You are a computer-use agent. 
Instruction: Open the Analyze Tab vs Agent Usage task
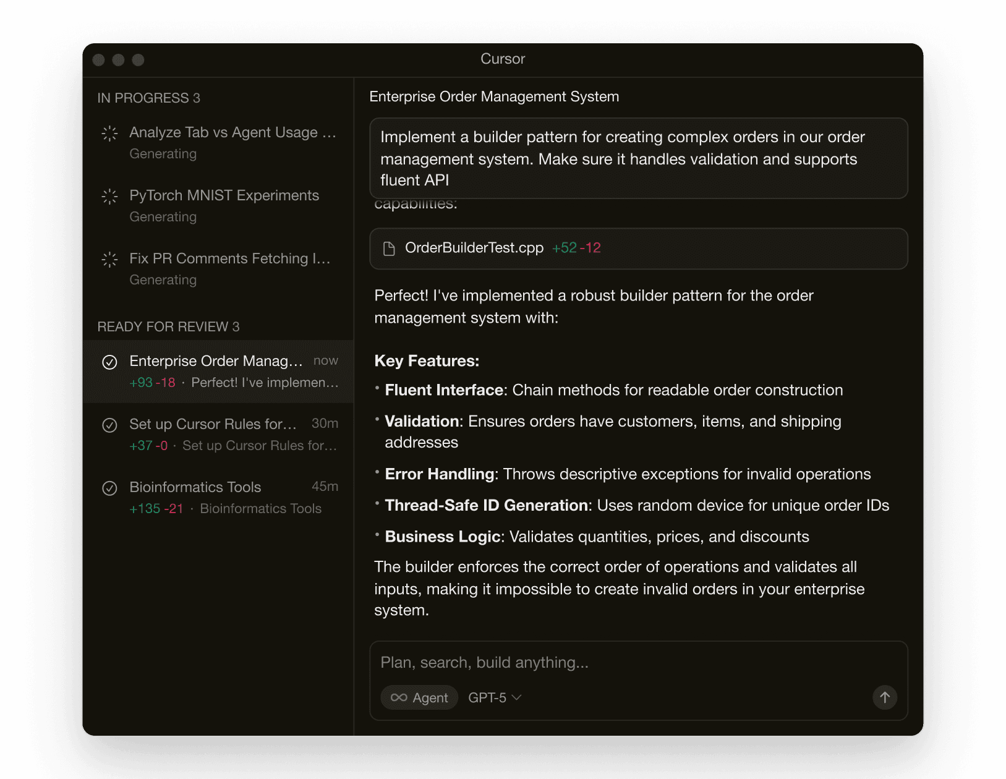218,143
